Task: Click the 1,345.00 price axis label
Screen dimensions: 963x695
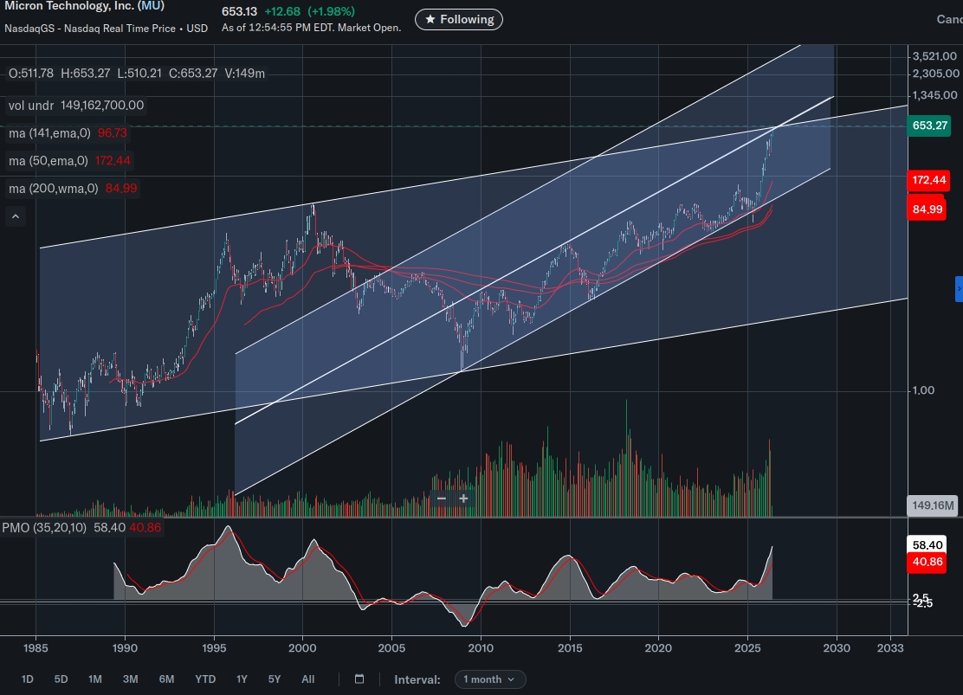Action: click(x=934, y=95)
